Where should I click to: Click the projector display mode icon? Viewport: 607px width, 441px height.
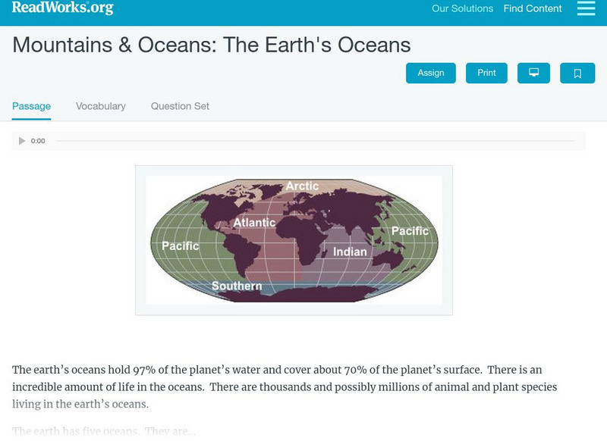click(x=533, y=73)
